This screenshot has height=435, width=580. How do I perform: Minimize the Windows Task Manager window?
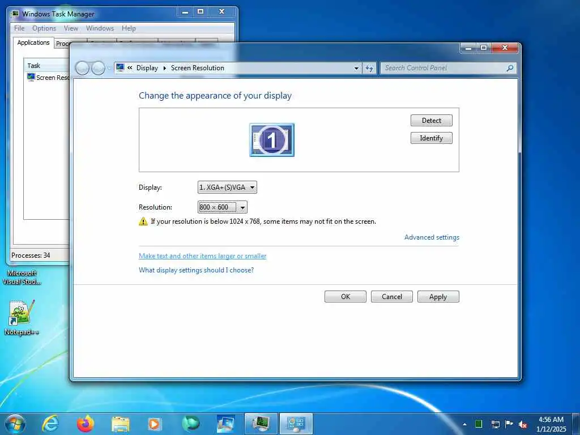coord(185,12)
